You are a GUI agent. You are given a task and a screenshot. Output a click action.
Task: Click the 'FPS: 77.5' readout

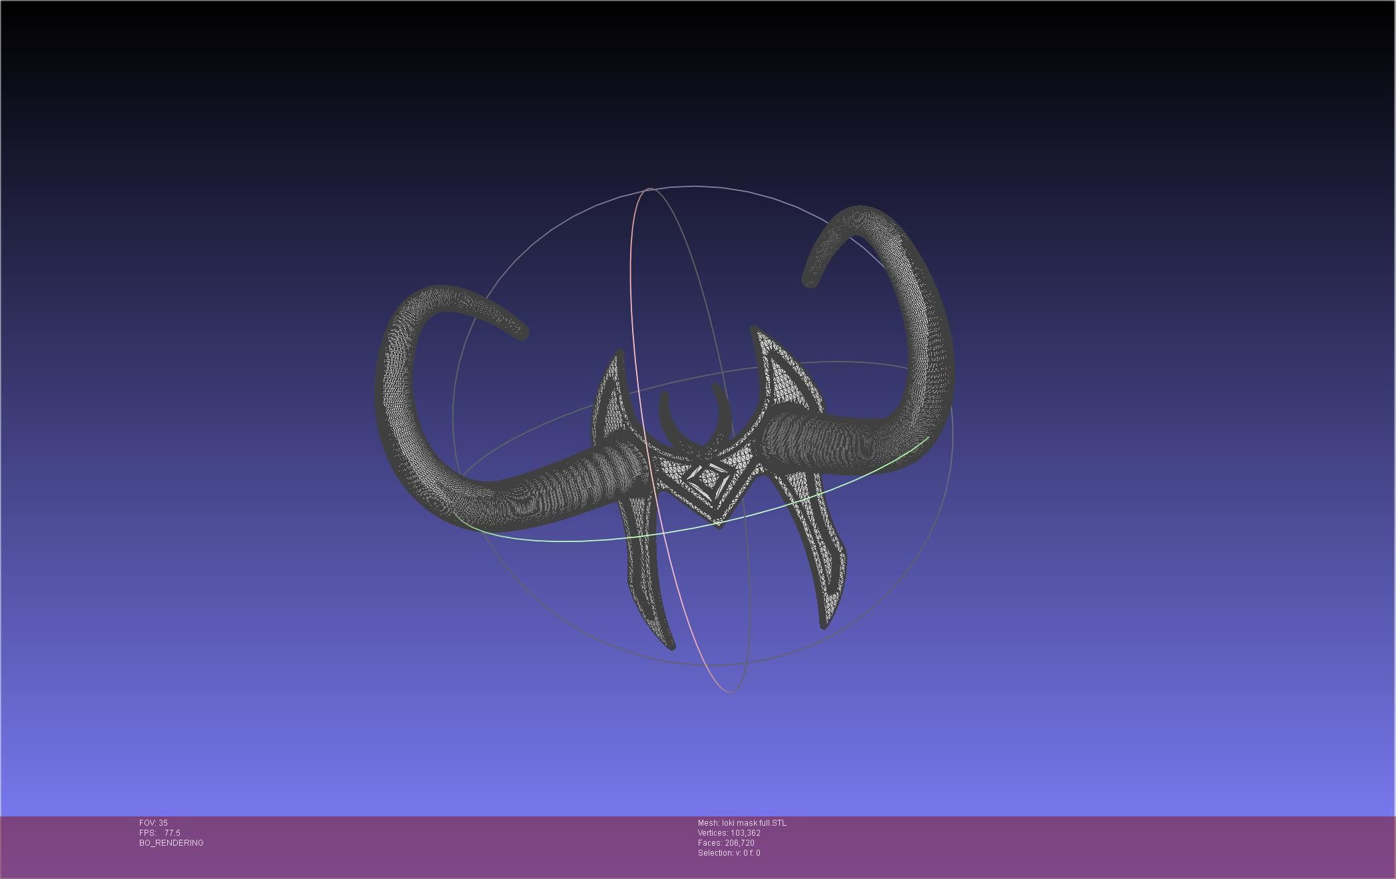click(x=160, y=833)
